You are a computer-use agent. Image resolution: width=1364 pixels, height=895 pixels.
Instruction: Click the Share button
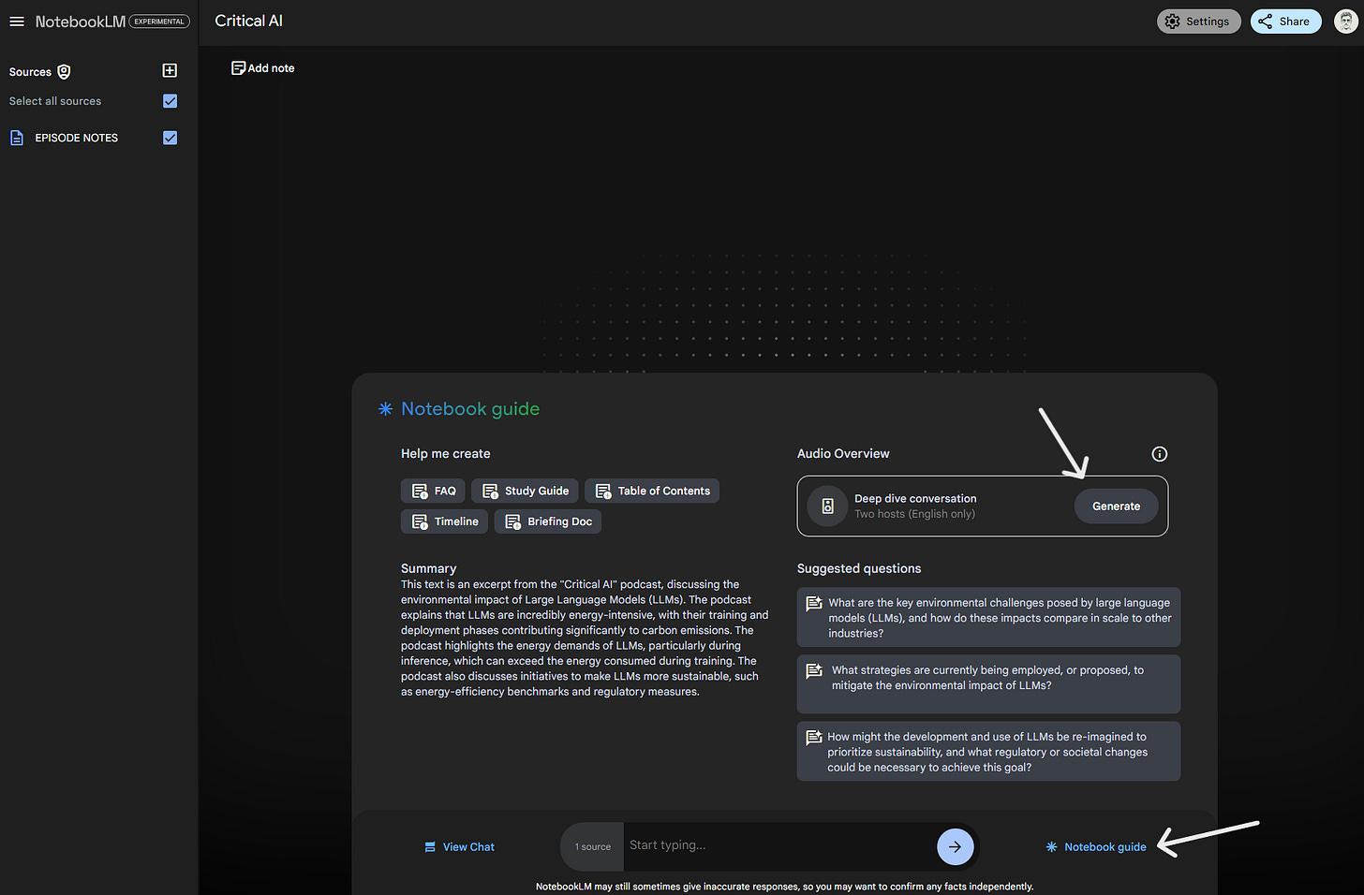tap(1285, 22)
